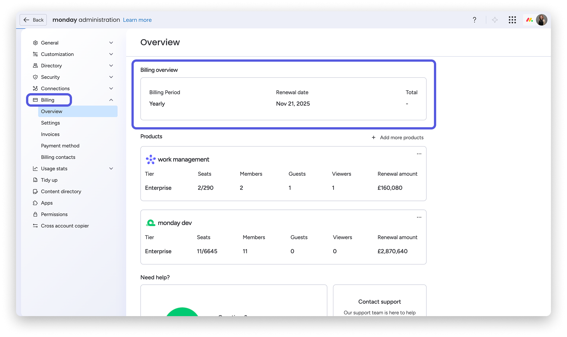Click the work management product logo

151,159
